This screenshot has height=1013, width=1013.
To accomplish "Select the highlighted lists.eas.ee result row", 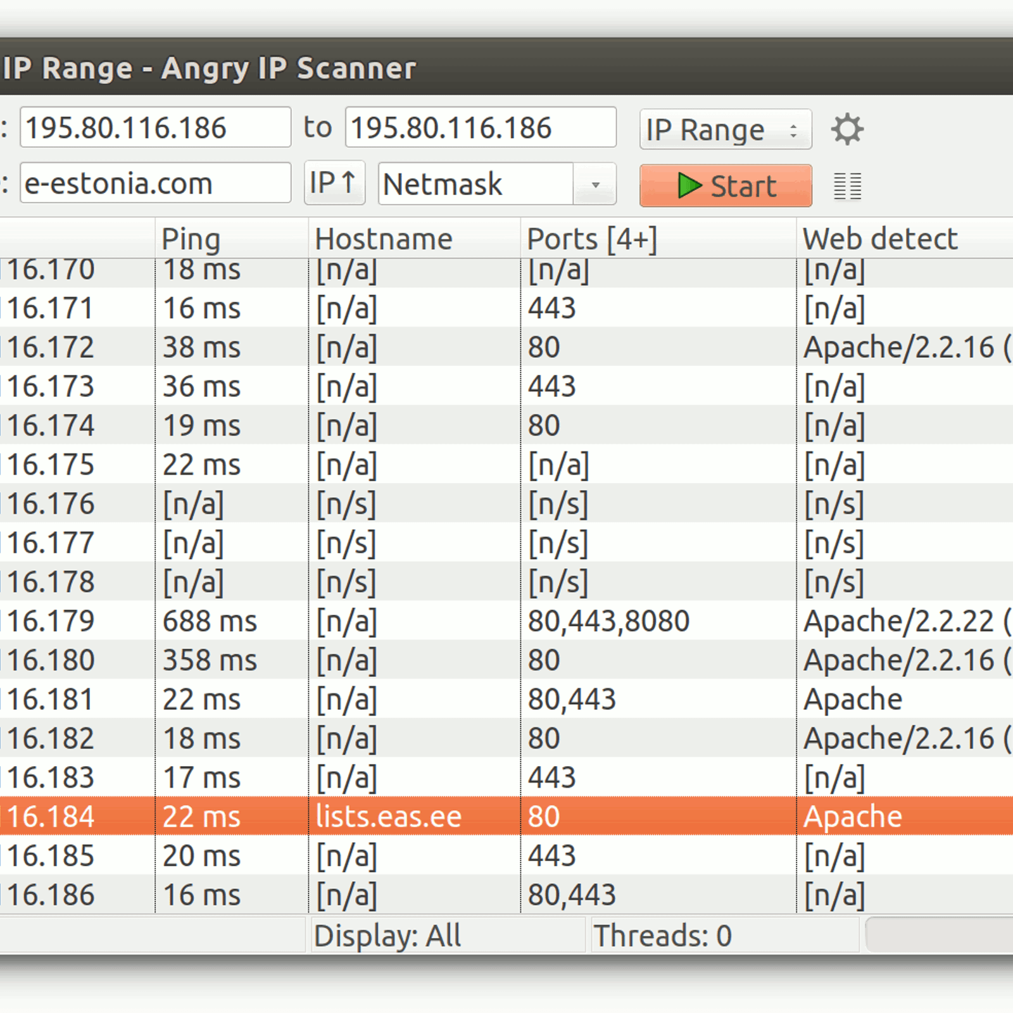I will (x=388, y=816).
